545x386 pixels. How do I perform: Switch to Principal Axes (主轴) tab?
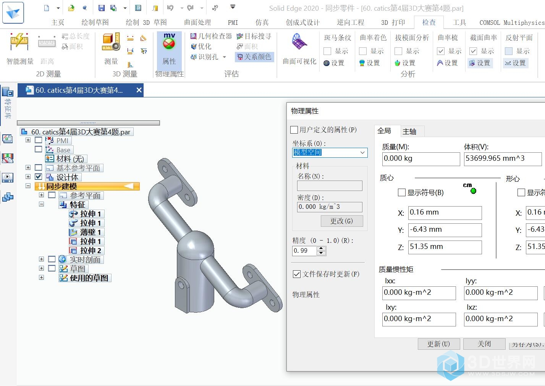409,131
